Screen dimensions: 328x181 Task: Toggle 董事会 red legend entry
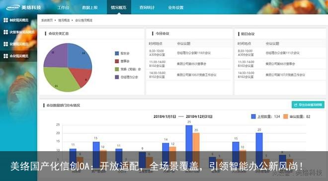click(122, 61)
